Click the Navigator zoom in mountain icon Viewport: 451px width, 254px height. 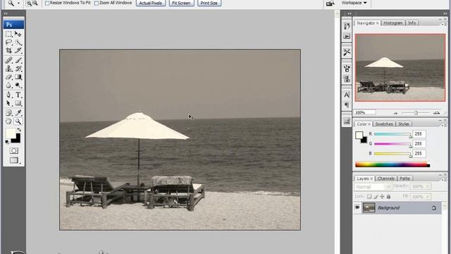(x=436, y=113)
